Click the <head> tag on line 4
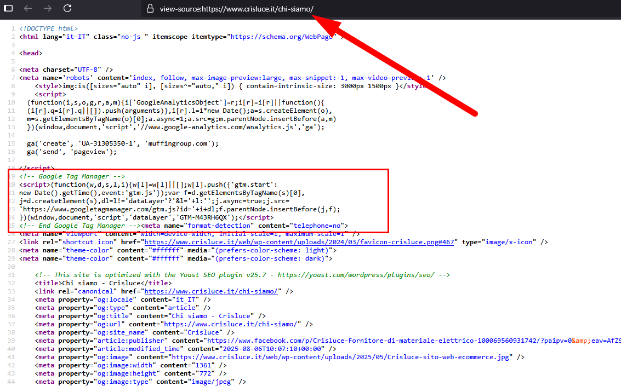 click(x=31, y=53)
